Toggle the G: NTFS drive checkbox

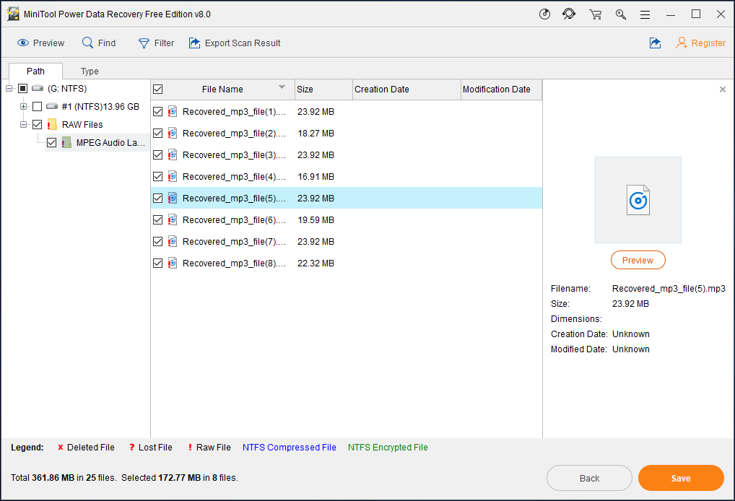tap(22, 89)
